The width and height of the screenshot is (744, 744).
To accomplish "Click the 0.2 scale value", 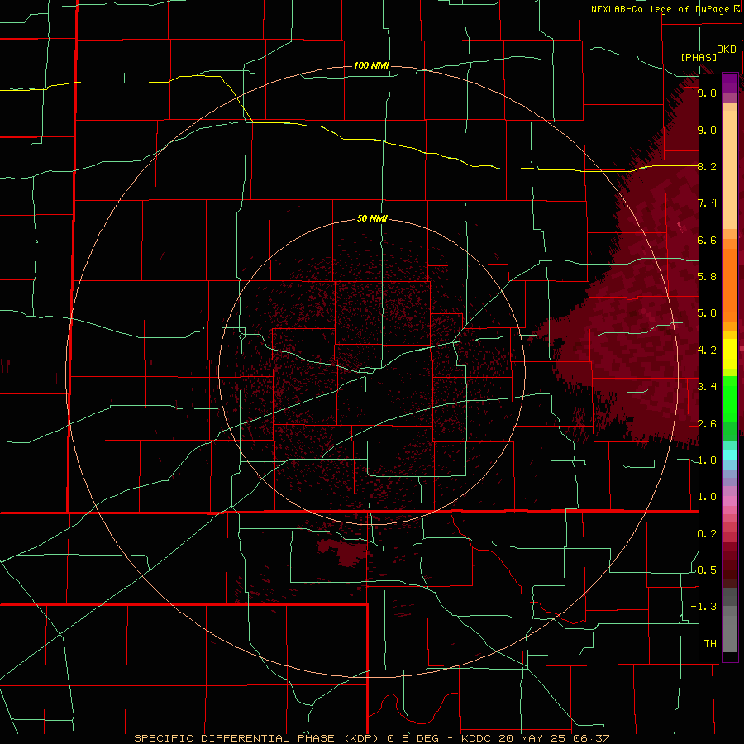I will (x=707, y=534).
